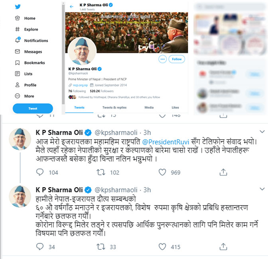
Task: Reply to the tweet with 104 comments
Action: coord(40,172)
